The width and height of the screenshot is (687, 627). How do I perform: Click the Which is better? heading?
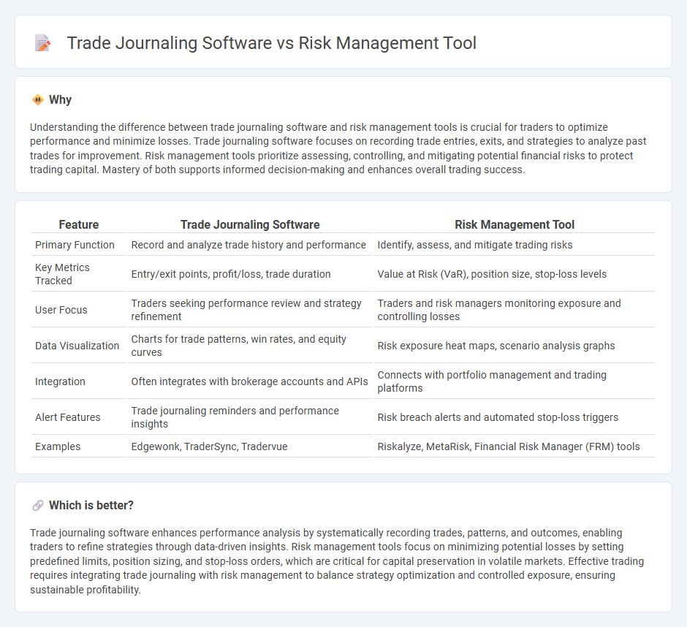[91, 506]
